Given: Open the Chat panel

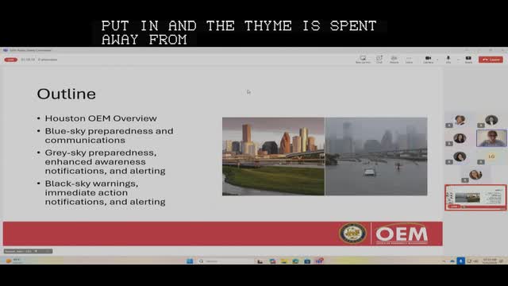Looking at the screenshot, I should (x=379, y=60).
